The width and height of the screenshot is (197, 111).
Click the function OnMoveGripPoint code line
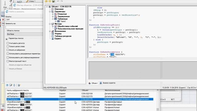104,25
